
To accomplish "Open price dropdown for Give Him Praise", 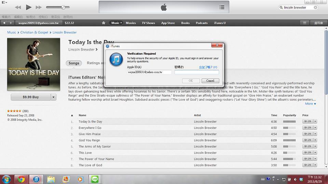I will coord(315,134).
